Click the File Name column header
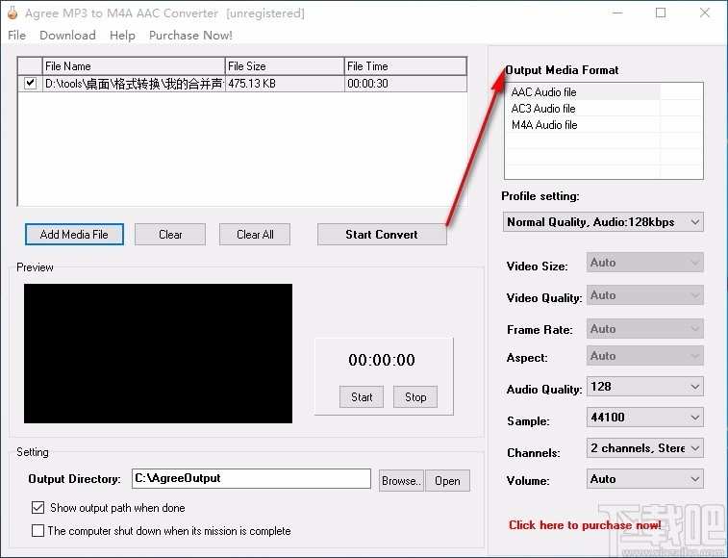 pyautogui.click(x=134, y=66)
